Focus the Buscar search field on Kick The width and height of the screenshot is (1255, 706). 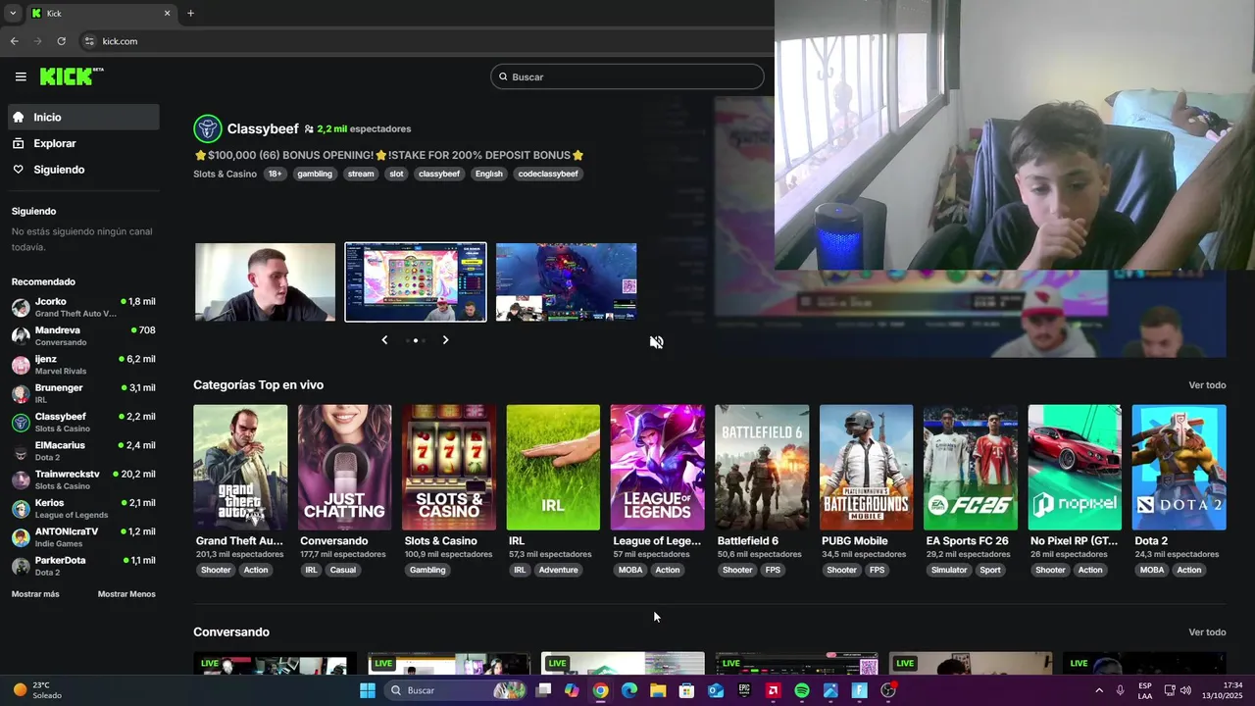[x=627, y=76]
